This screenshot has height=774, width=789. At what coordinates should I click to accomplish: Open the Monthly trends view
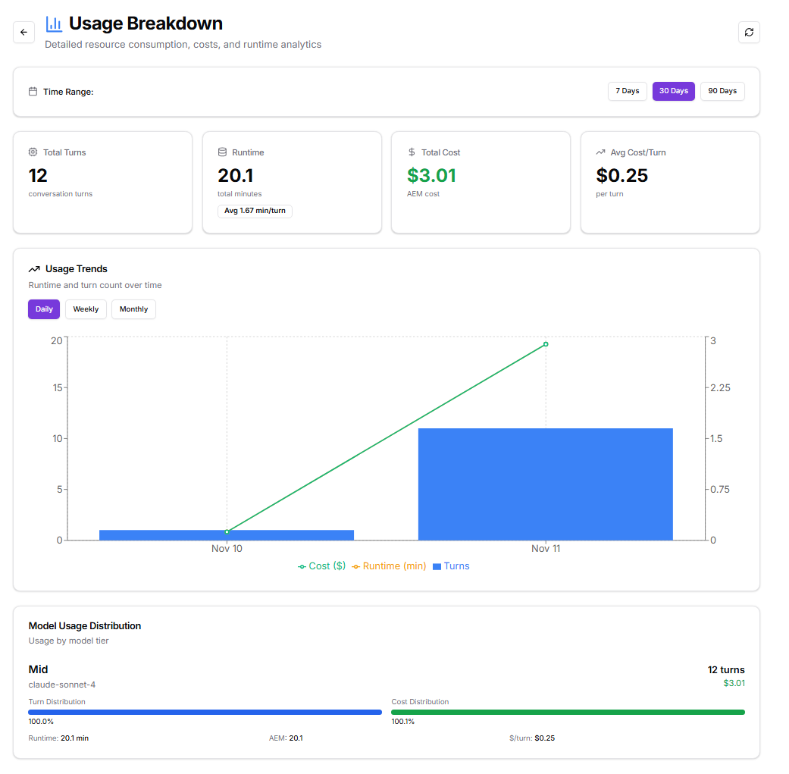point(133,309)
